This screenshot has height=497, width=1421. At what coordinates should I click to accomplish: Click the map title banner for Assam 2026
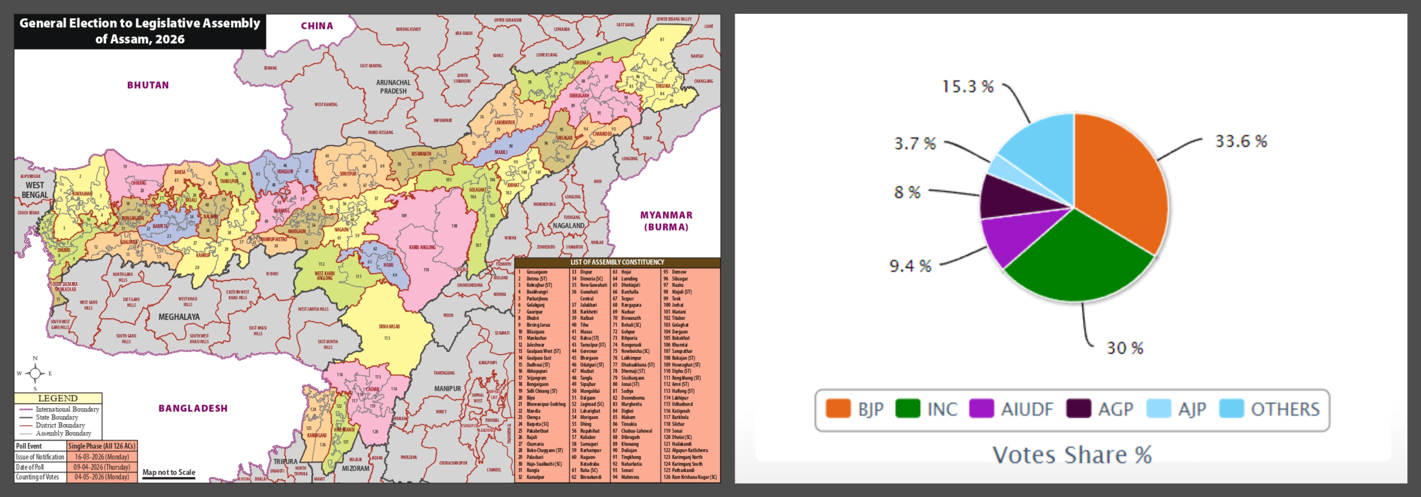(140, 31)
